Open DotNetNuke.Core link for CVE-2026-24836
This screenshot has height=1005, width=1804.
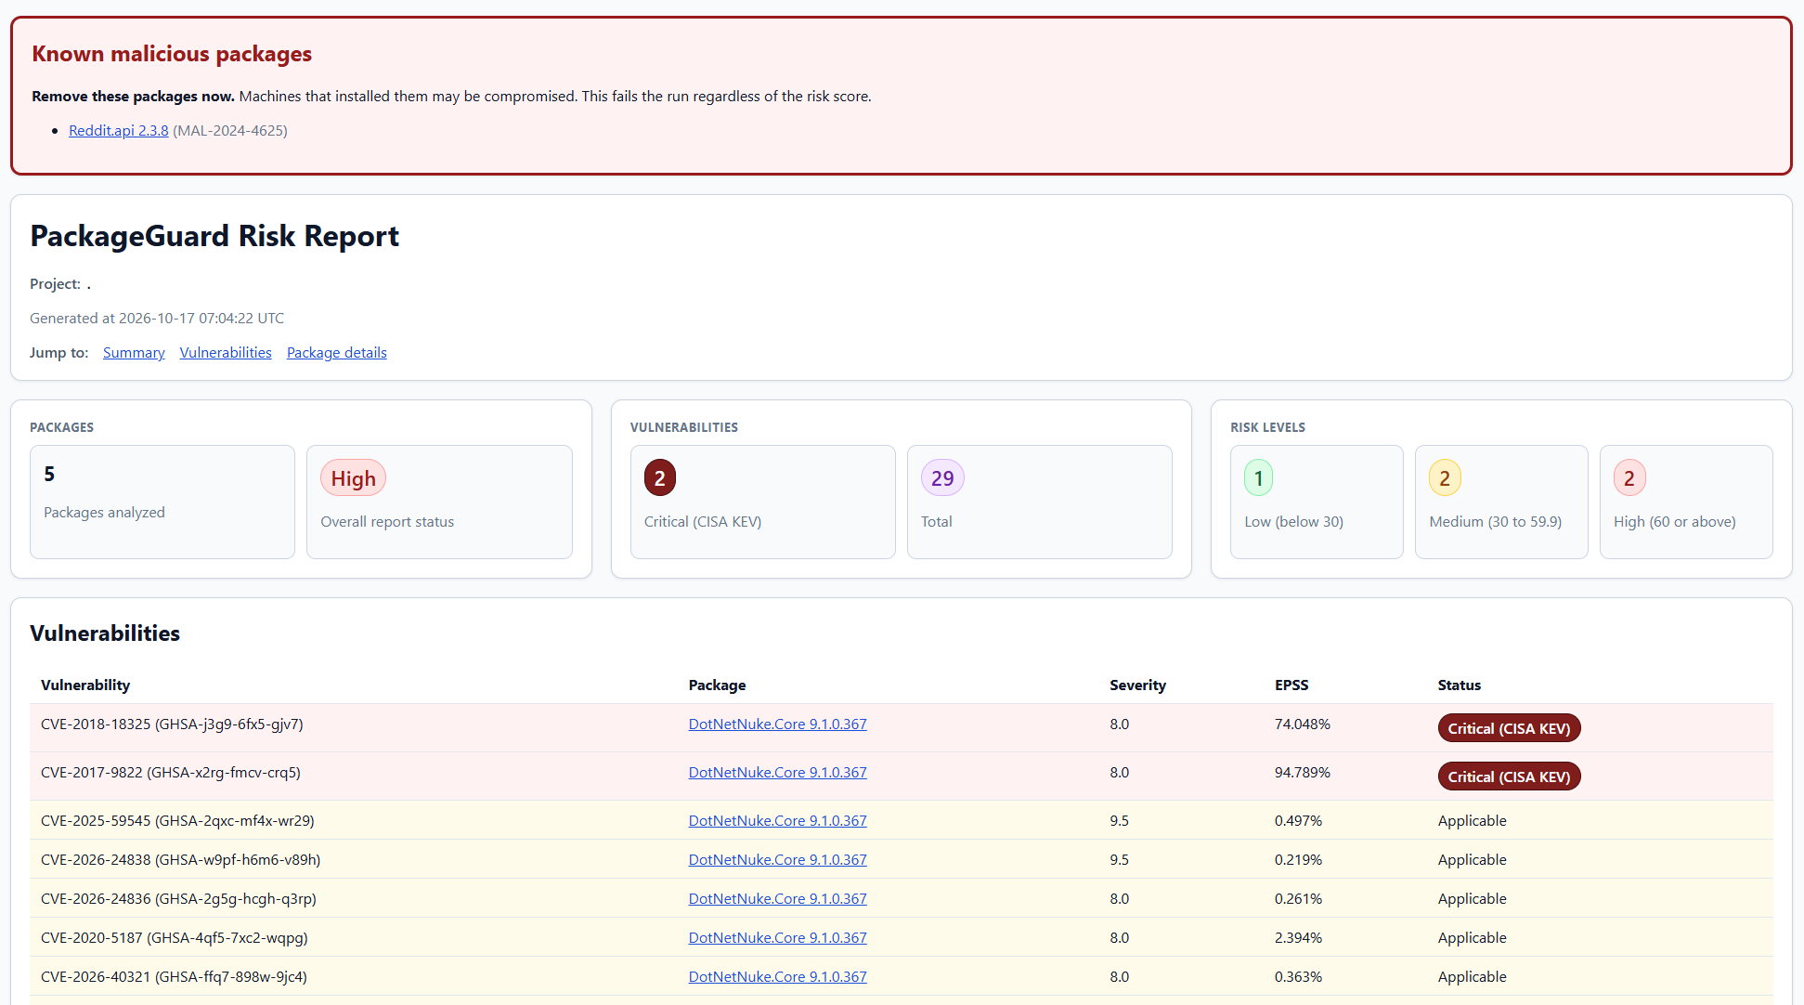pyautogui.click(x=778, y=899)
